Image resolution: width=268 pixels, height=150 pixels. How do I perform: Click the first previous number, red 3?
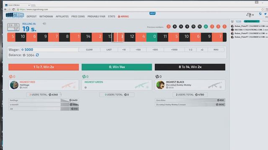click(168, 27)
